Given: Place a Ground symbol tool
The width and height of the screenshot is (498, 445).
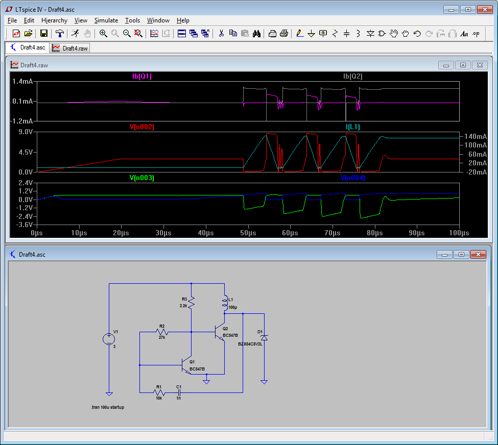Looking at the screenshot, I should click(x=311, y=34).
